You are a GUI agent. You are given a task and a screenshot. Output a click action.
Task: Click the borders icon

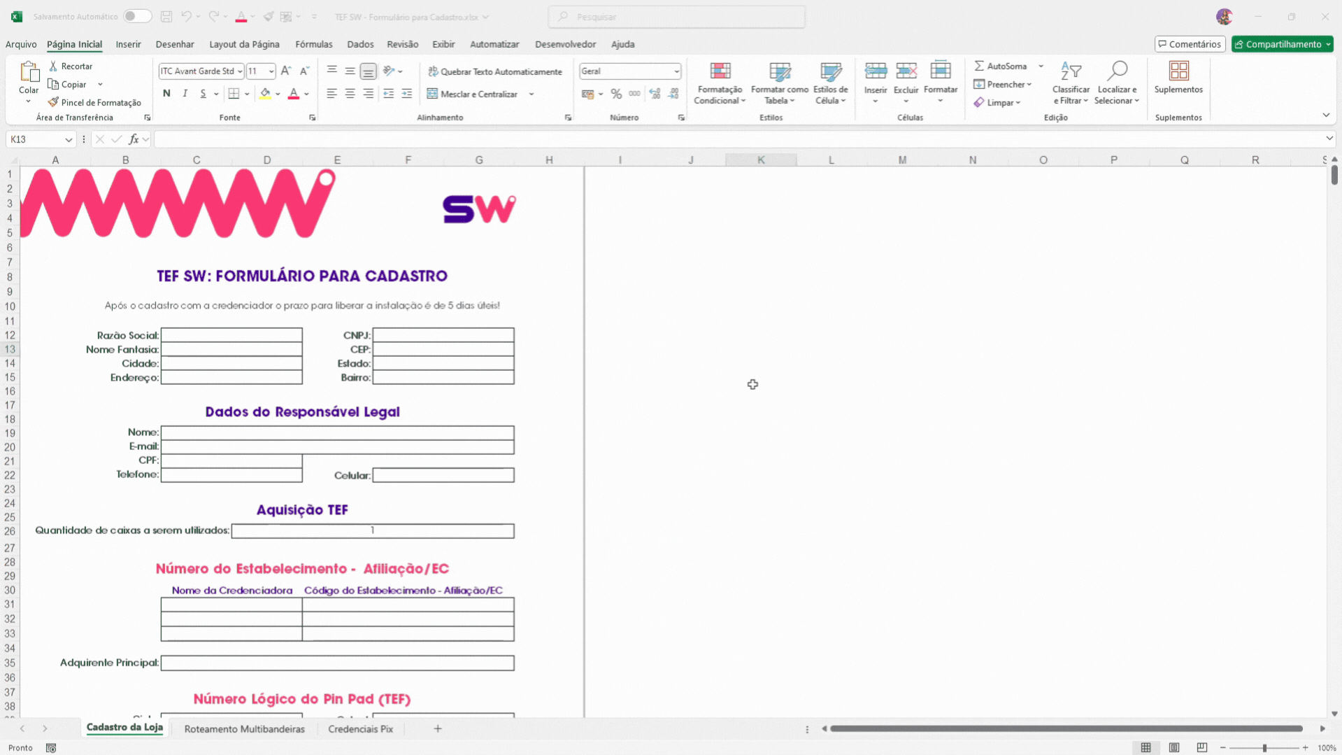[234, 93]
